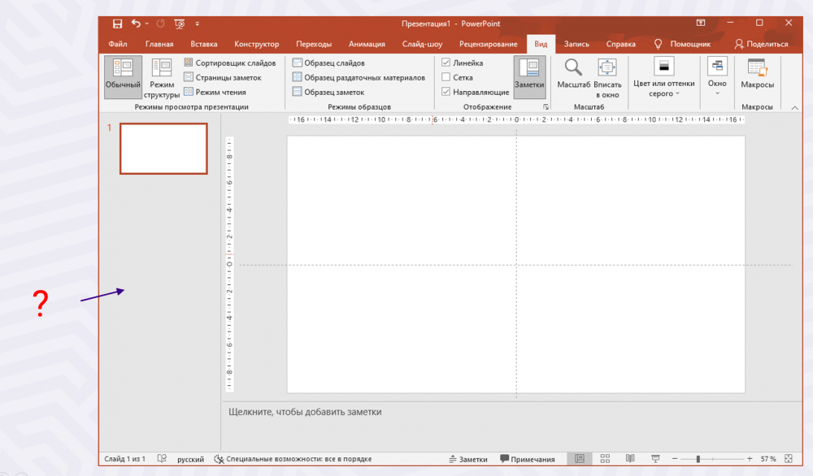Enable the Ruler (Линейка) checkbox
The height and width of the screenshot is (476, 813).
pyautogui.click(x=446, y=63)
